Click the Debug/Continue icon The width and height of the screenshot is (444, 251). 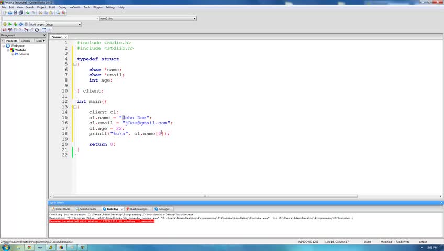(5, 30)
